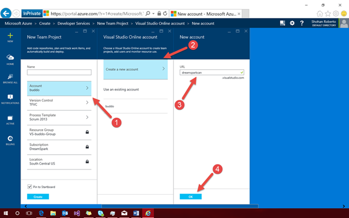Image resolution: width=349 pixels, height=218 pixels.
Task: Maximize the New Team Project blade
Action: coord(85,31)
